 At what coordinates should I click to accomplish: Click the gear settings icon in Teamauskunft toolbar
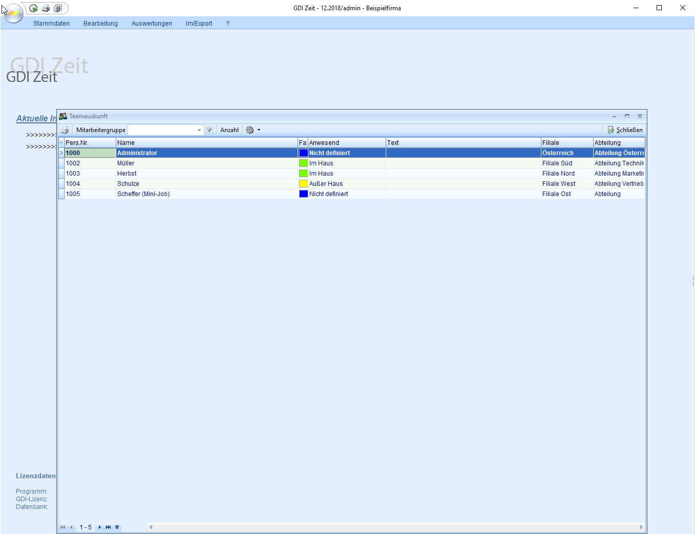[250, 130]
